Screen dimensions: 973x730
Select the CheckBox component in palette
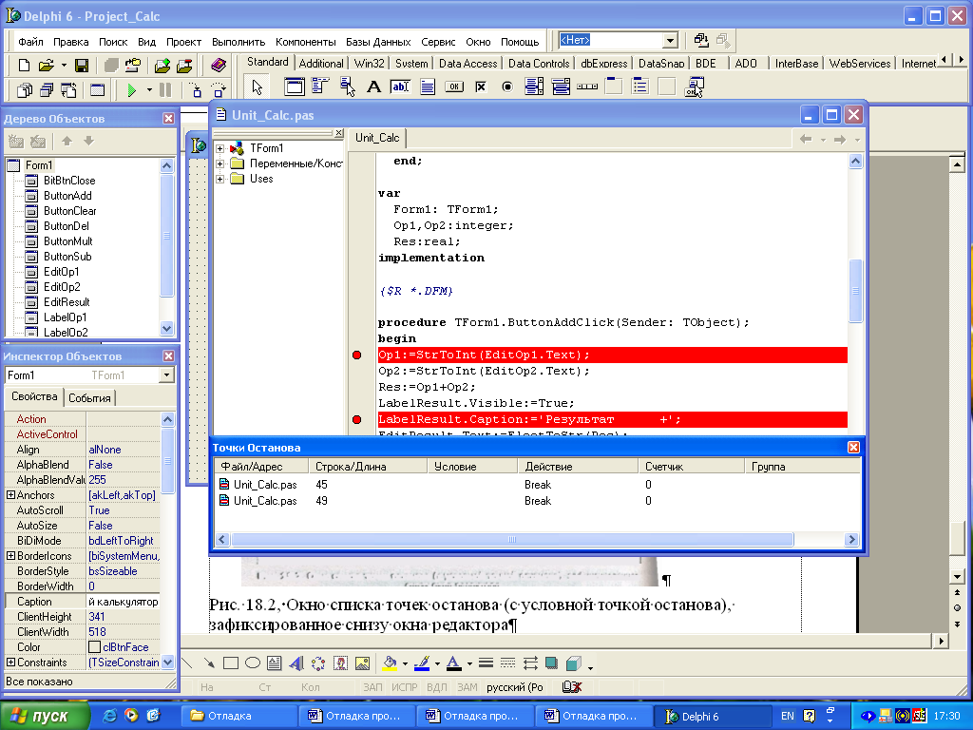[x=481, y=86]
